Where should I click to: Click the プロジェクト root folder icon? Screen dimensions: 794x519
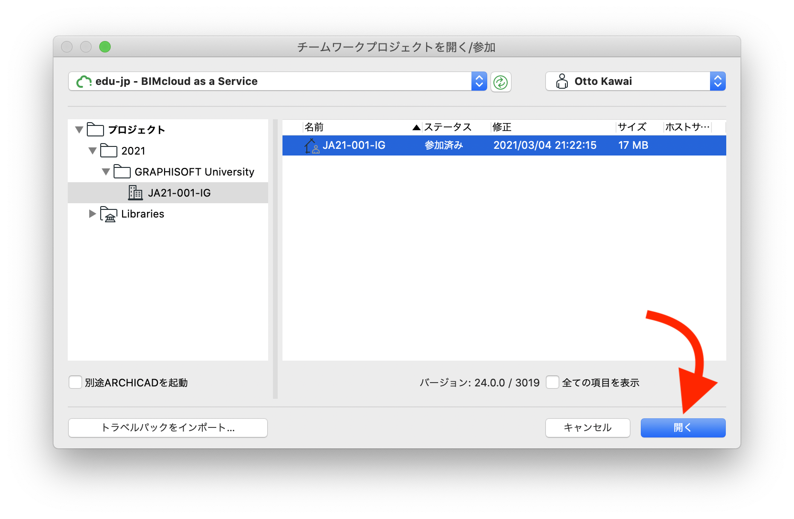tap(95, 130)
